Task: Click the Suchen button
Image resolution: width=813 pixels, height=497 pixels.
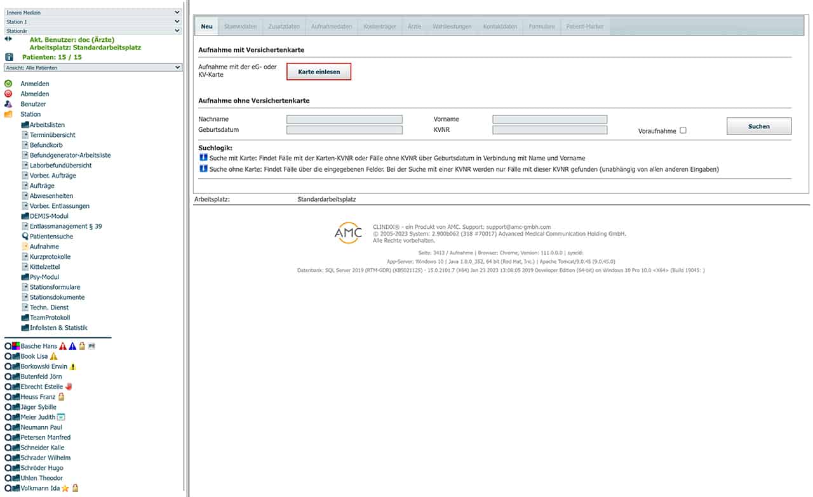Action: tap(758, 126)
